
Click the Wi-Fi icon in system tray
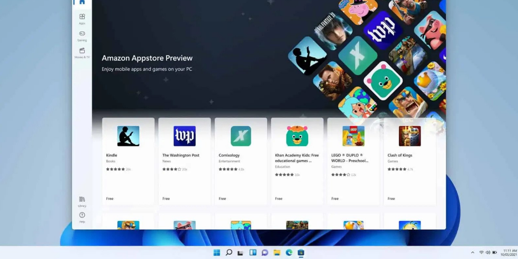[482, 253]
